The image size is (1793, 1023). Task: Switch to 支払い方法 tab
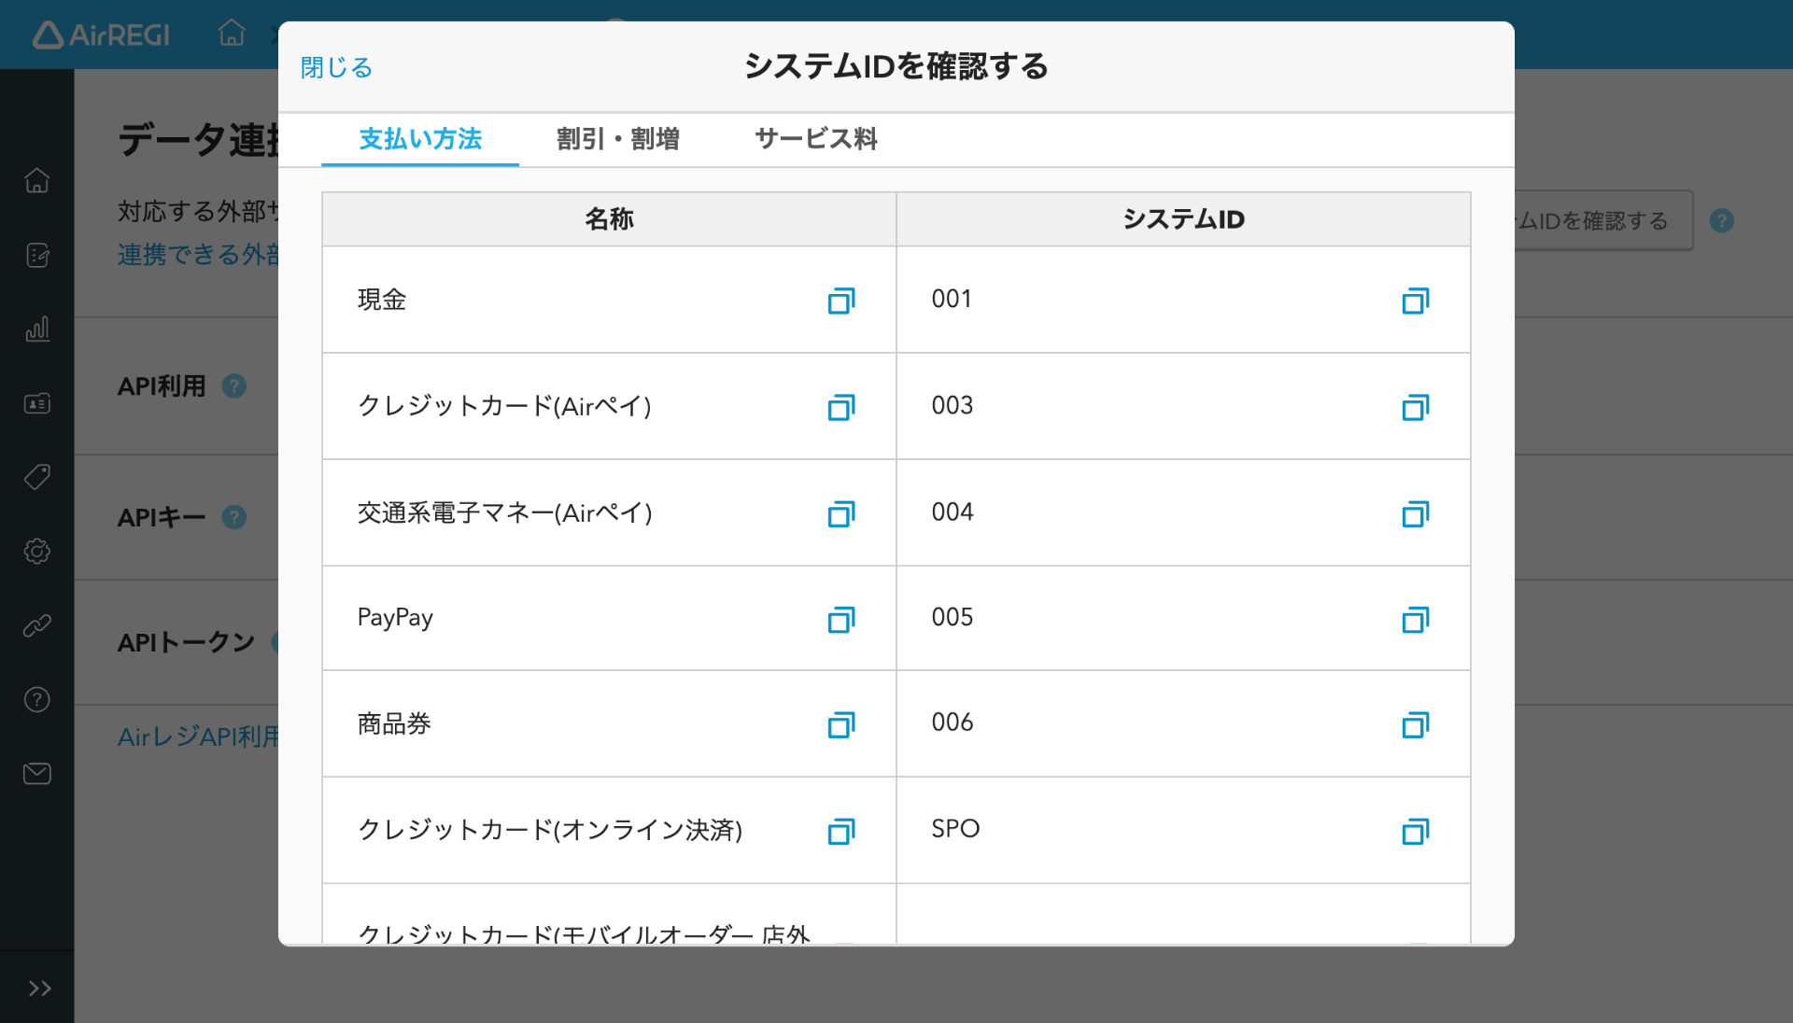420,139
